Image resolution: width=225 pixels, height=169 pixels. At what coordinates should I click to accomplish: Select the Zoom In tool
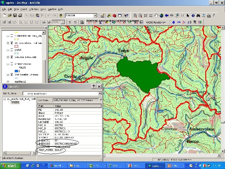(x=135, y=15)
